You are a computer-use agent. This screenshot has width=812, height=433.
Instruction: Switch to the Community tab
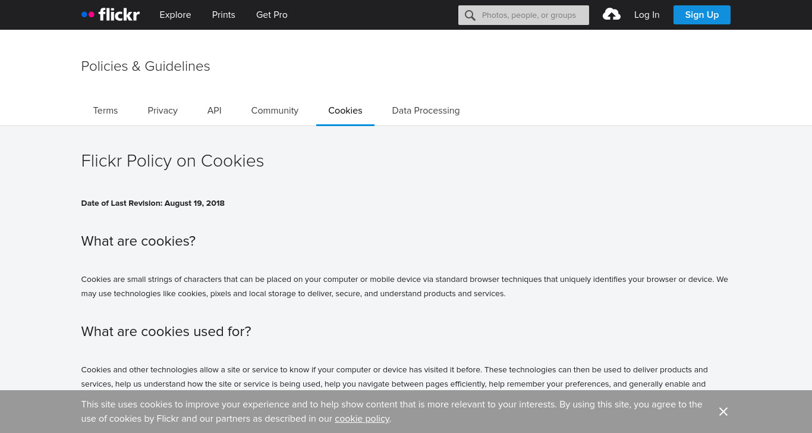(x=275, y=111)
